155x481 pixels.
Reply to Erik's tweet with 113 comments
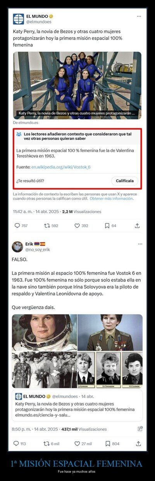16,443
